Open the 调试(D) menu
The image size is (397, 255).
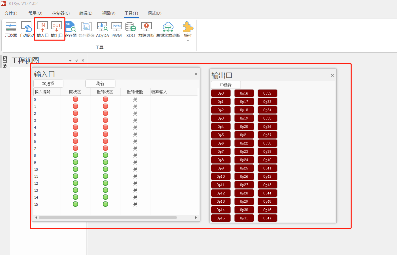154,13
